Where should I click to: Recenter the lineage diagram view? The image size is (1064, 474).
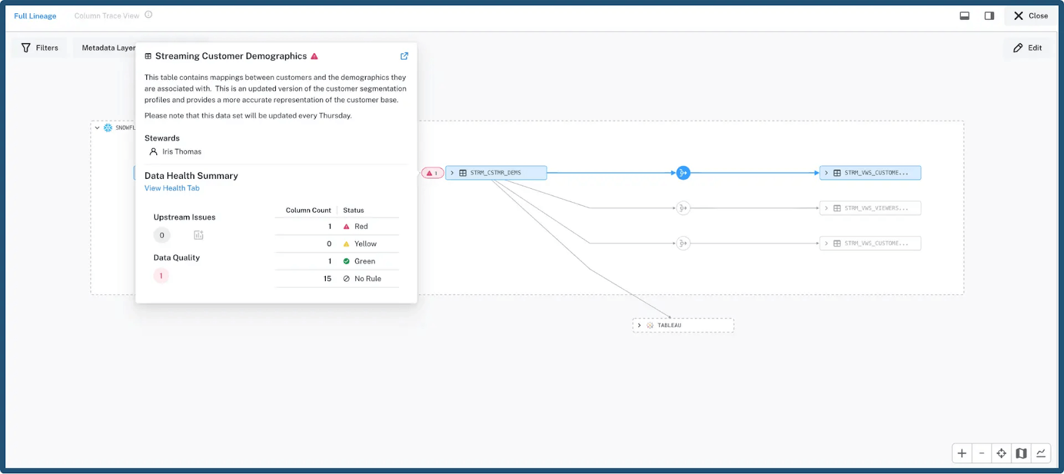[x=1001, y=453]
